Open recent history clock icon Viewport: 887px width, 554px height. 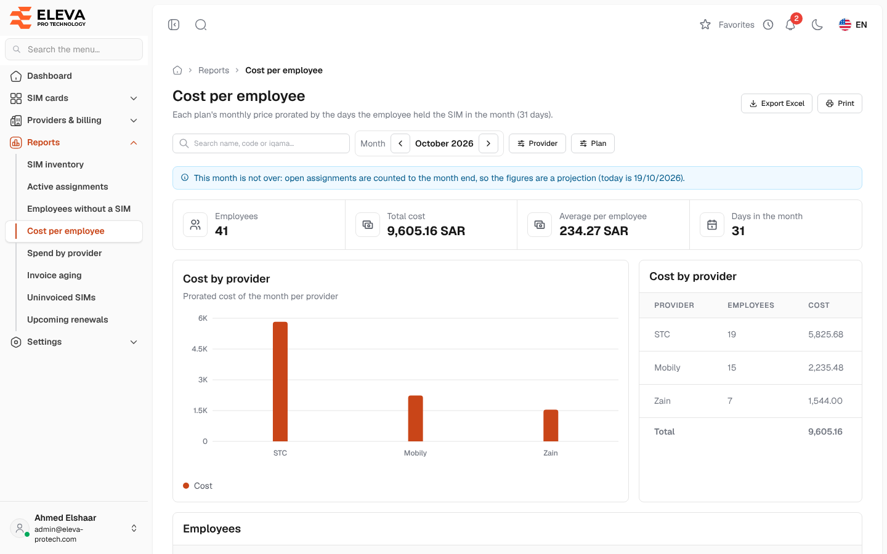pyautogui.click(x=768, y=25)
